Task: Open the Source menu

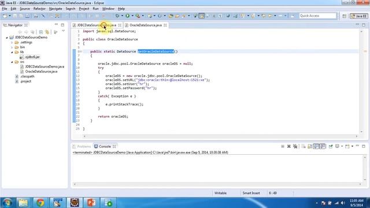Action: [25, 9]
